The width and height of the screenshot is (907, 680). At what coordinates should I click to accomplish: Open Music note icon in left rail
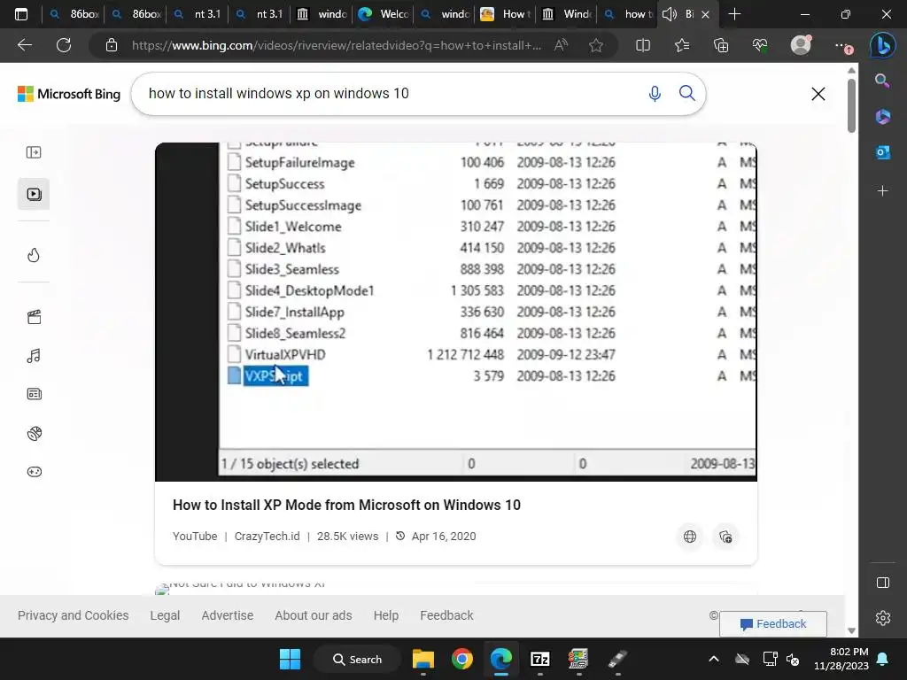click(34, 356)
